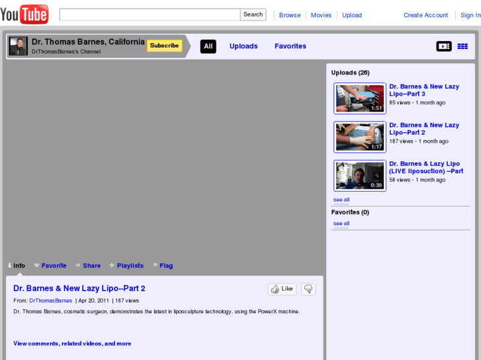Screen dimensions: 481x360
Task: Select the Info tab below the player
Action: (17, 266)
